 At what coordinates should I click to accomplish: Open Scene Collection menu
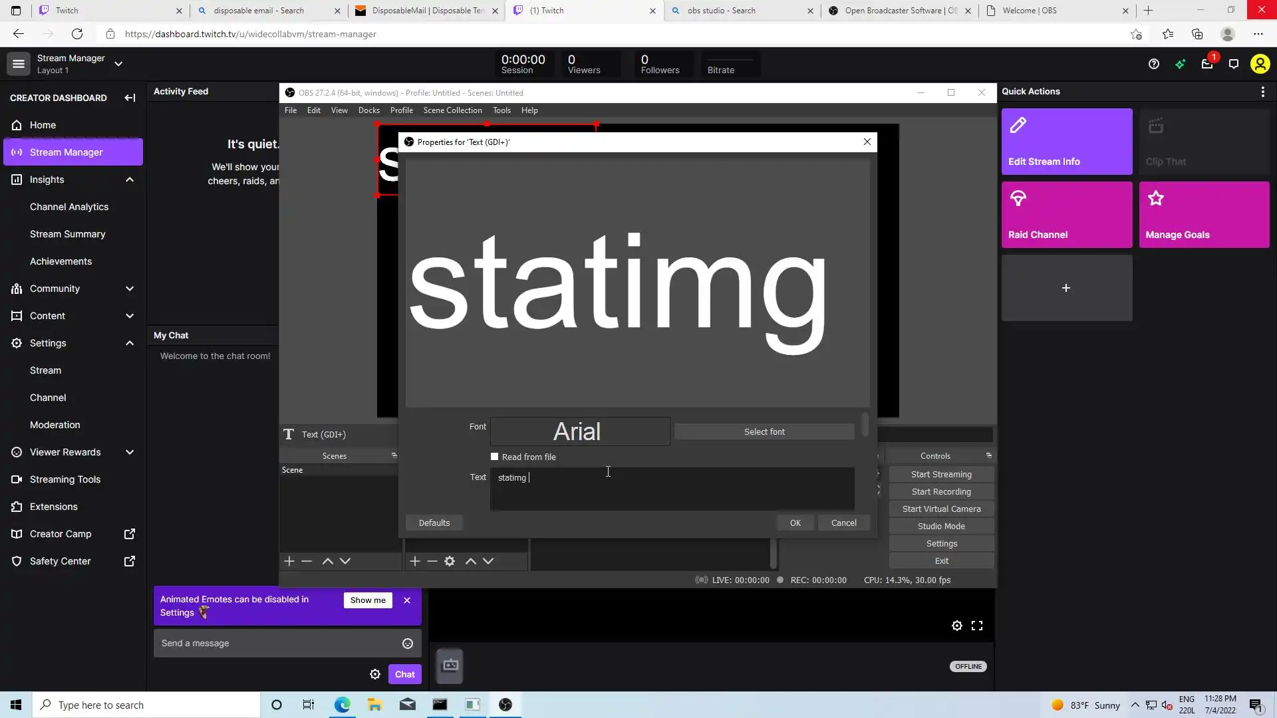click(452, 110)
